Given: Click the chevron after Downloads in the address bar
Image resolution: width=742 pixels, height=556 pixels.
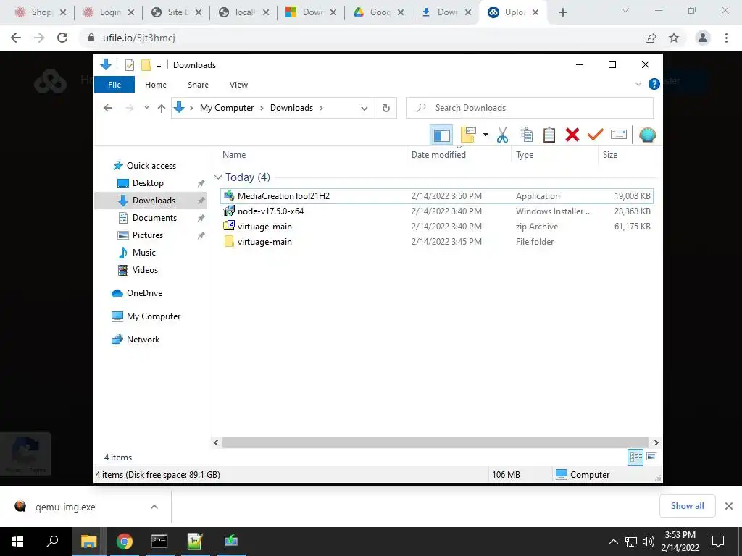Looking at the screenshot, I should pyautogui.click(x=321, y=109).
